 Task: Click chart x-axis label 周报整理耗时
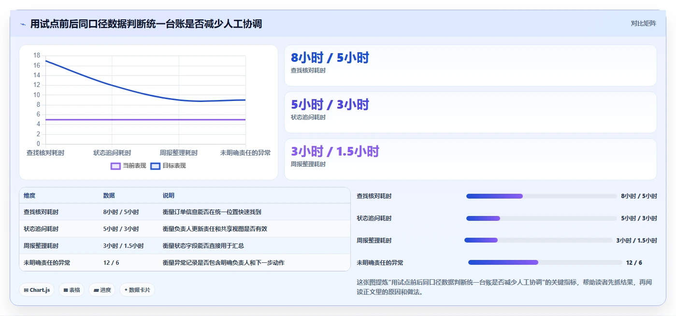coord(179,153)
